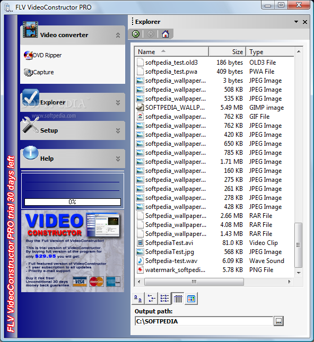
Task: Expand the Setup section
Action: (118, 130)
